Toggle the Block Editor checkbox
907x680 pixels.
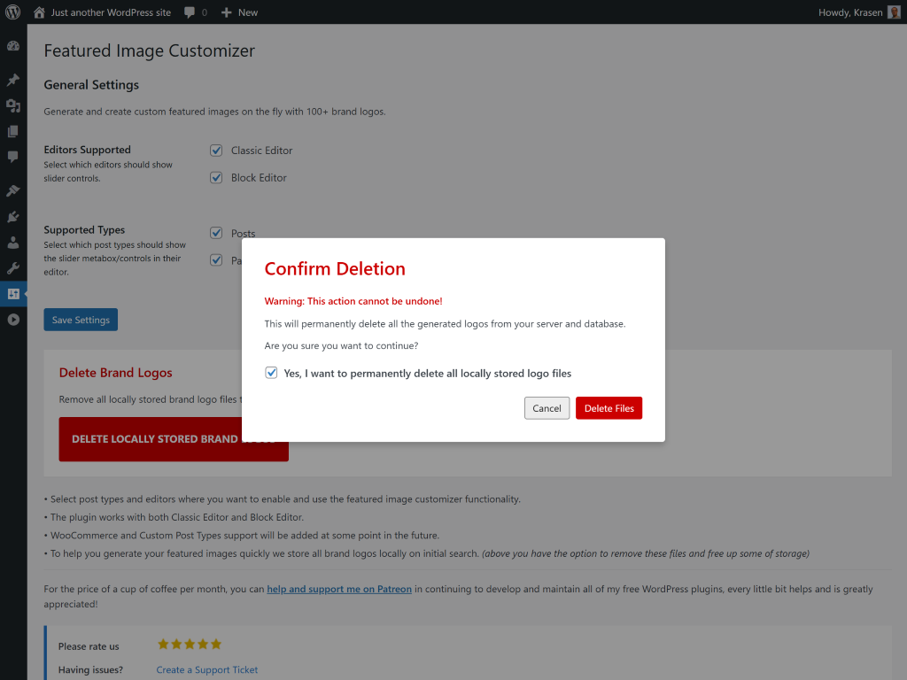[216, 177]
